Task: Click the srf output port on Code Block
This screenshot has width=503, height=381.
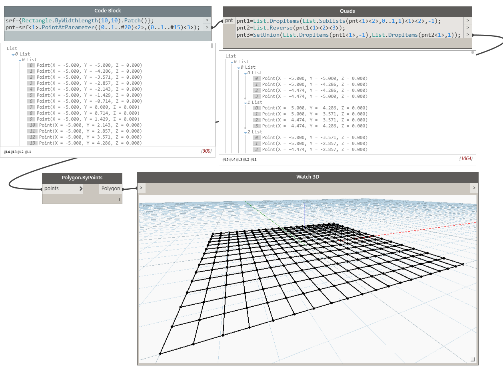Action: coord(207,20)
